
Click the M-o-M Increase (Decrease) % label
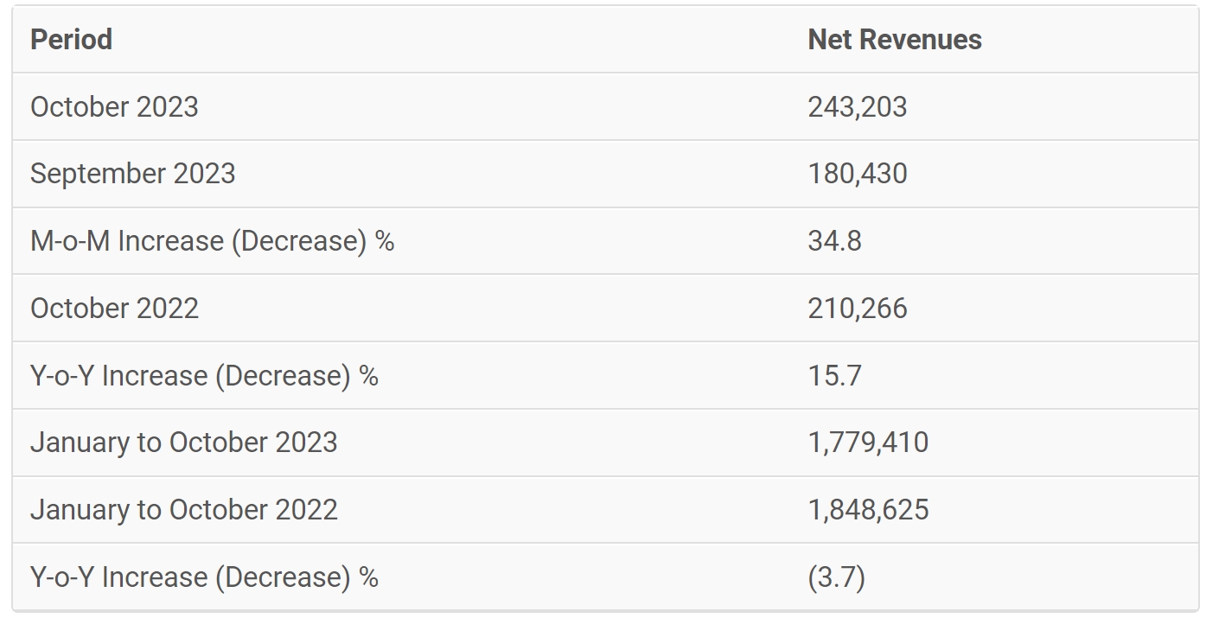click(212, 241)
